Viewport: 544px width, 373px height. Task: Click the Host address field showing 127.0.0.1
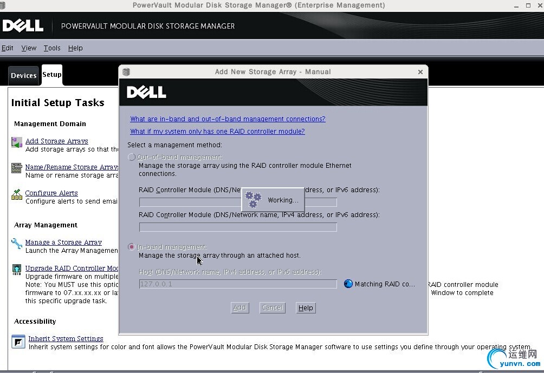[x=238, y=284]
